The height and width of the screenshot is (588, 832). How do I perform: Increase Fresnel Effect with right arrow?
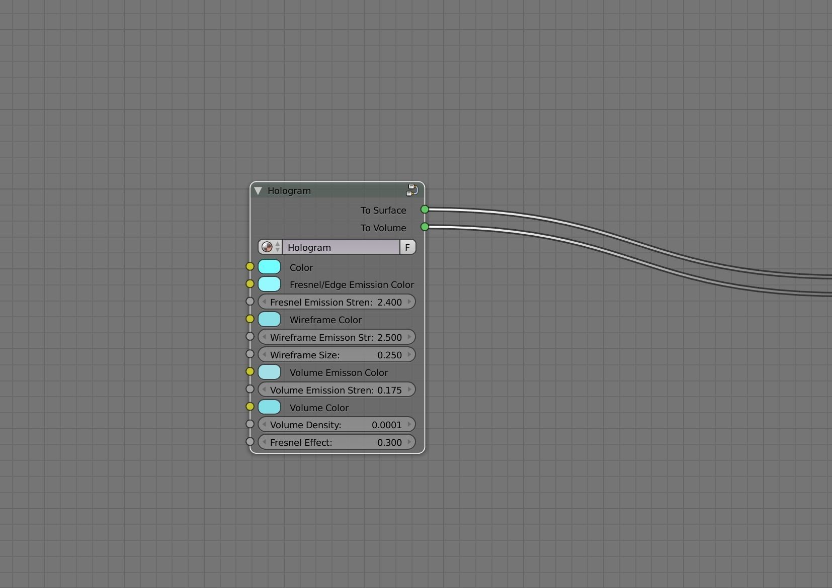[409, 442]
